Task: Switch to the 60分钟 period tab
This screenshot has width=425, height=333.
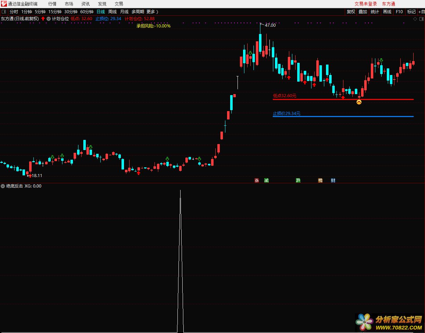Action: [87, 12]
